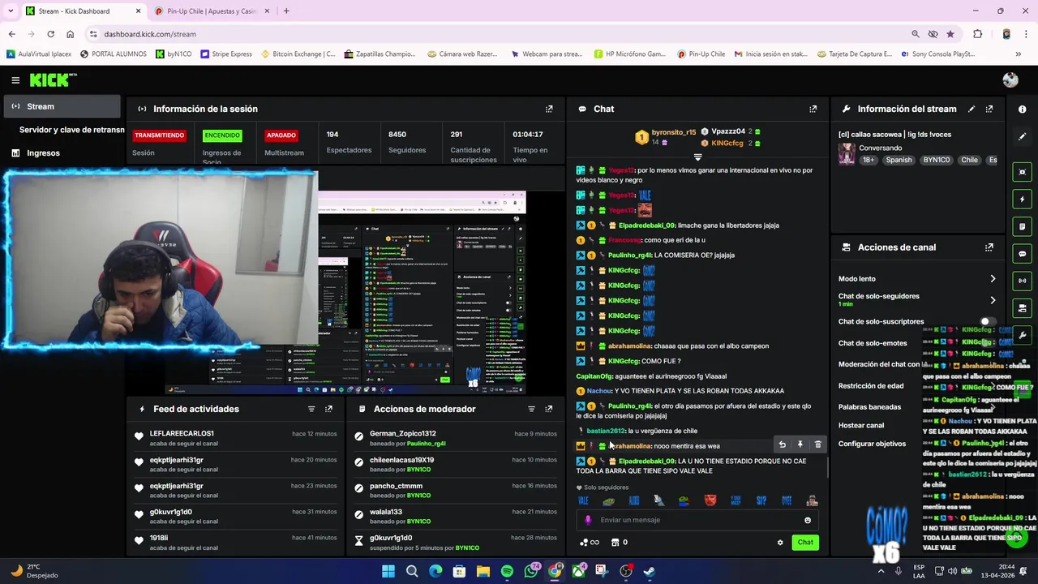1038x584 pixels.
Task: Open the emoji picker in chat input
Action: [807, 520]
